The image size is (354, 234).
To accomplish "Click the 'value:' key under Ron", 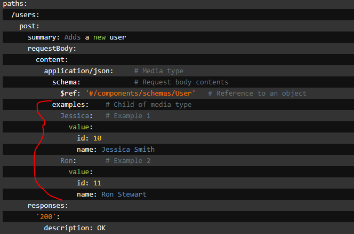I will tap(81, 172).
